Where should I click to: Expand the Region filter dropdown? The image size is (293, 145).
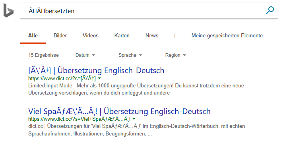coord(176,55)
